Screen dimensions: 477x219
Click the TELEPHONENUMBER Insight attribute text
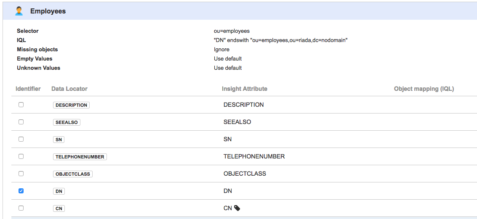tap(254, 156)
